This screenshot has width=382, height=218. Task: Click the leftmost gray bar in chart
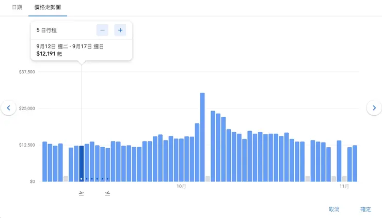[x=66, y=179]
